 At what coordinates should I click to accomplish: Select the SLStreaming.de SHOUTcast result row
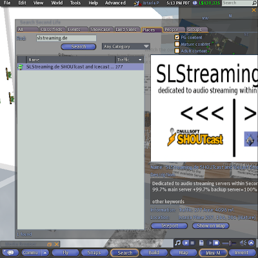coord(81,67)
